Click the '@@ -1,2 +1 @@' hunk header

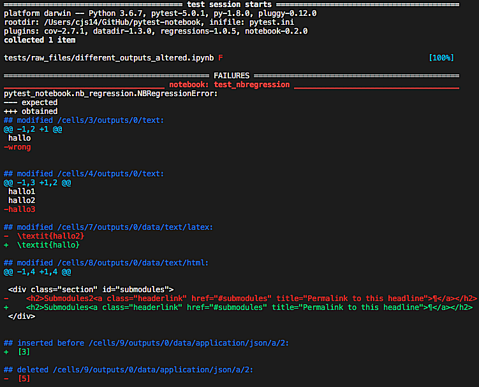click(x=33, y=129)
